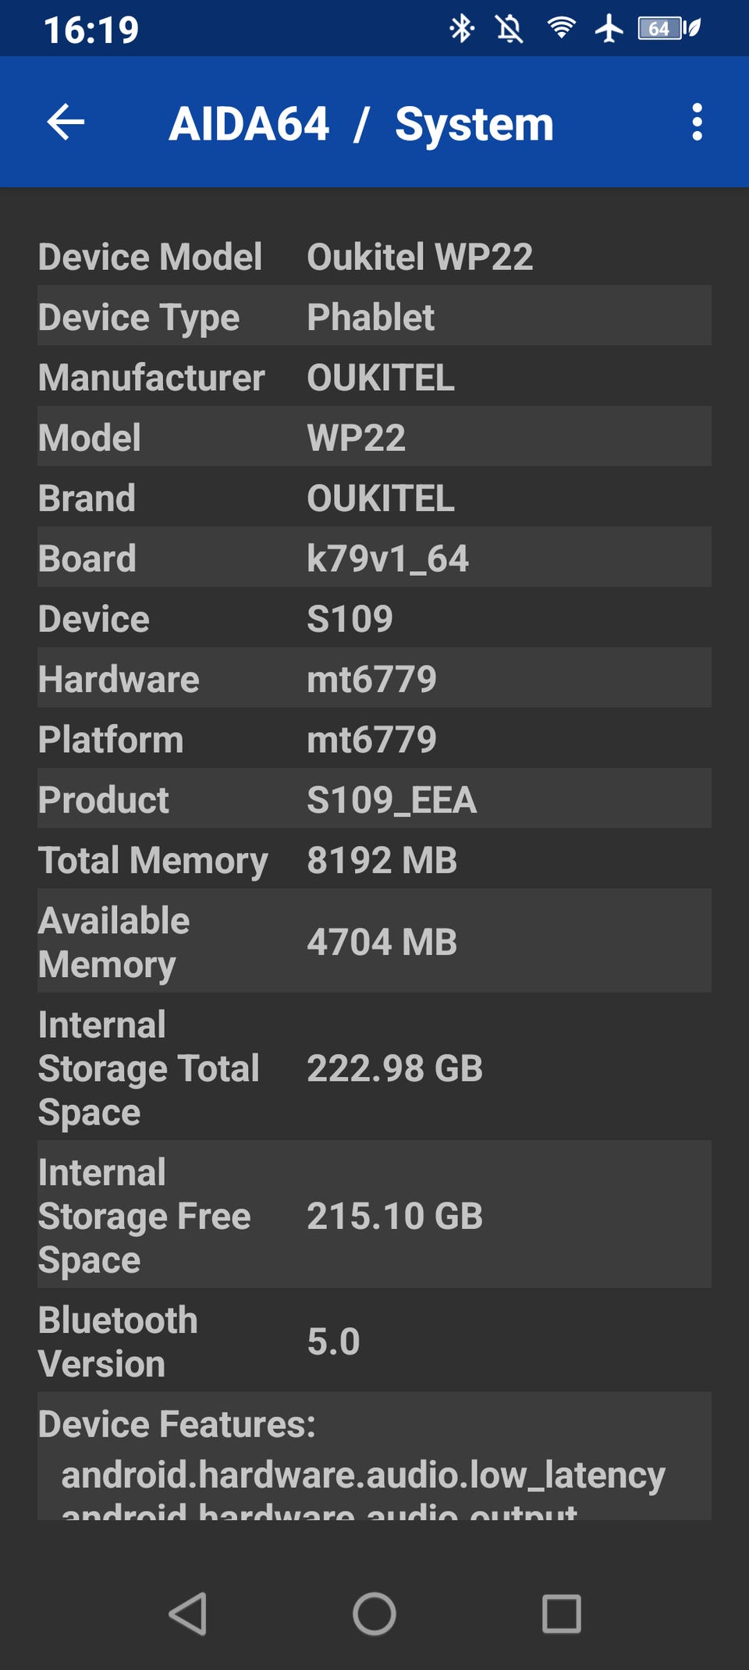749x1670 pixels.
Task: Select Internal Storage Total Space row
Action: 374,1068
